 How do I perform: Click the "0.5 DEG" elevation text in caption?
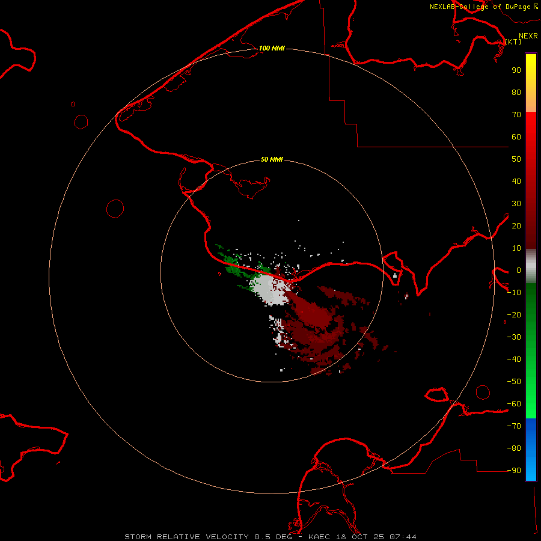point(274,537)
